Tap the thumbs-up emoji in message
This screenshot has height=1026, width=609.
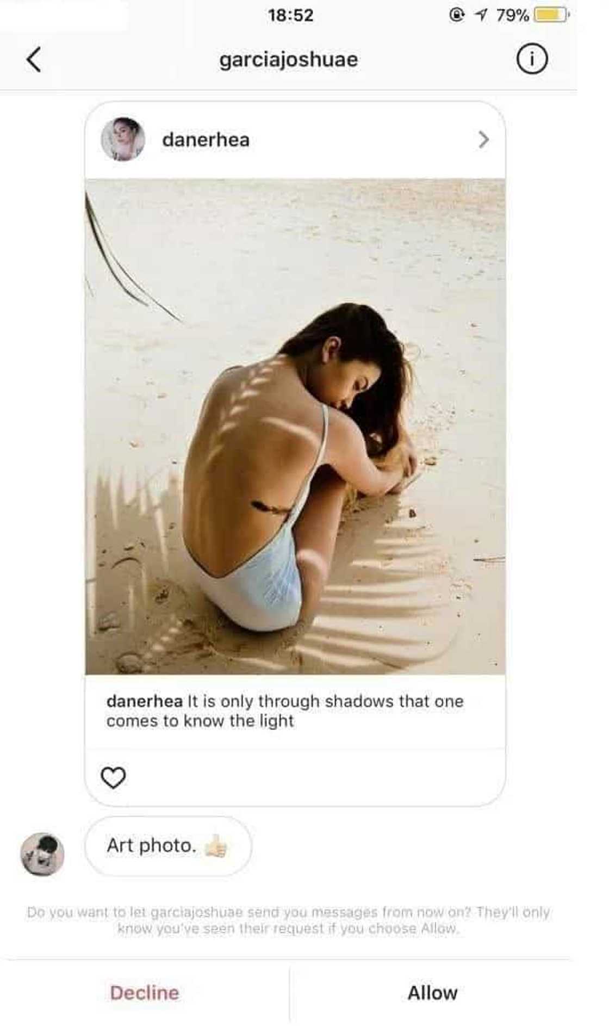216,846
